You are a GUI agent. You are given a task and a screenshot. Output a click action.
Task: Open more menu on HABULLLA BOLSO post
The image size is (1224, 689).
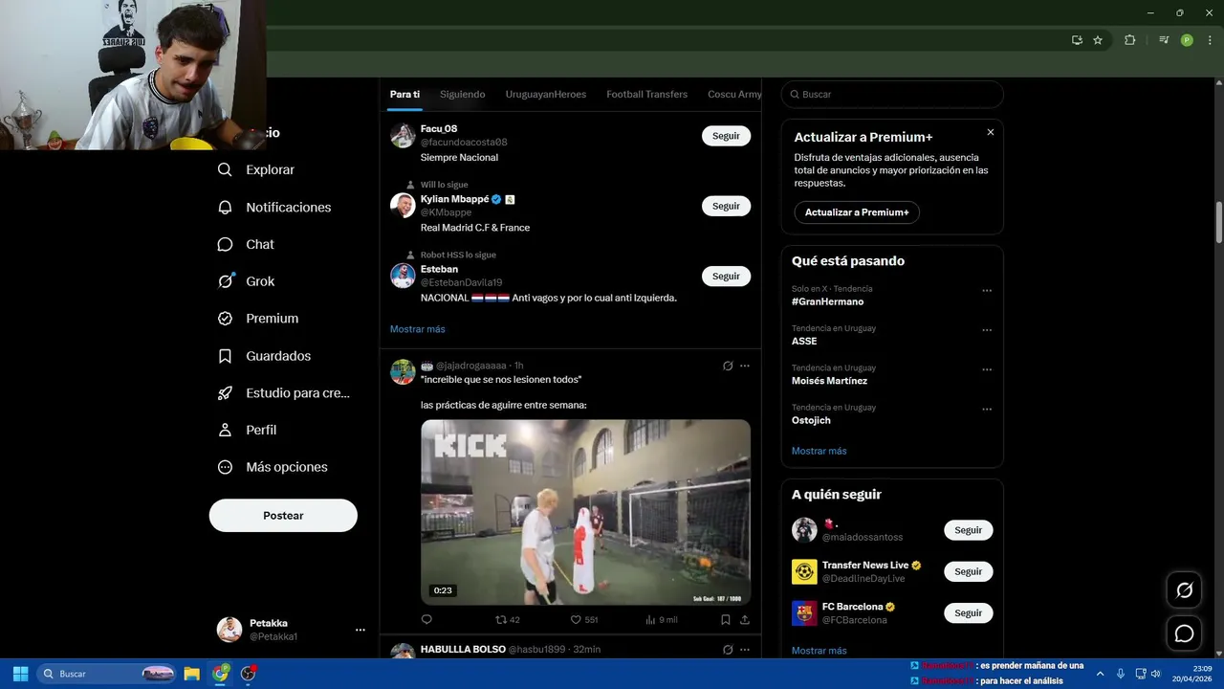point(745,650)
